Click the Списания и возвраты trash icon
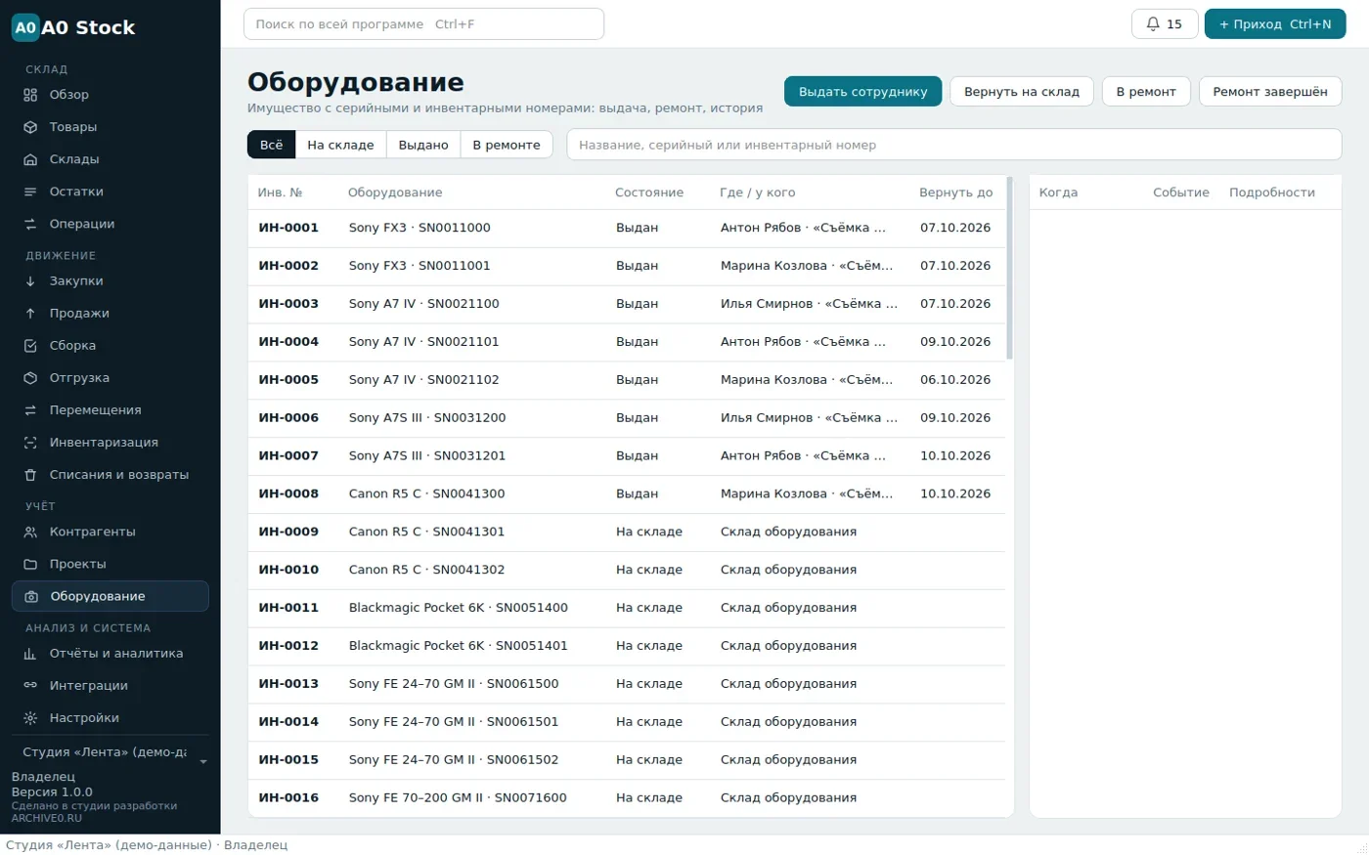This screenshot has width=1369, height=855. [x=30, y=475]
